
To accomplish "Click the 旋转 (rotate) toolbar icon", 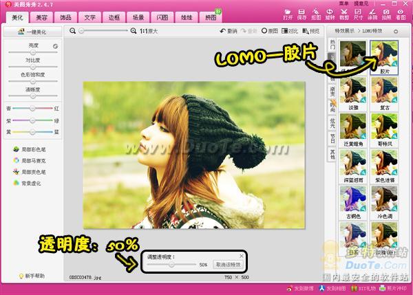I will click(x=330, y=14).
